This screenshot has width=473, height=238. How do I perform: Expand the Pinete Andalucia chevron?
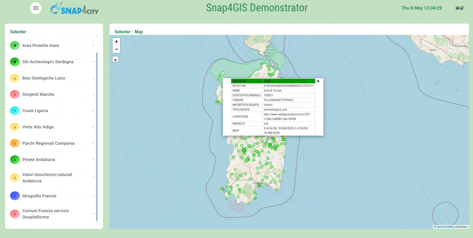click(93, 160)
